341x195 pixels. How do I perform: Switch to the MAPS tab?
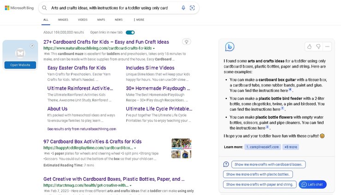pyautogui.click(x=101, y=19)
